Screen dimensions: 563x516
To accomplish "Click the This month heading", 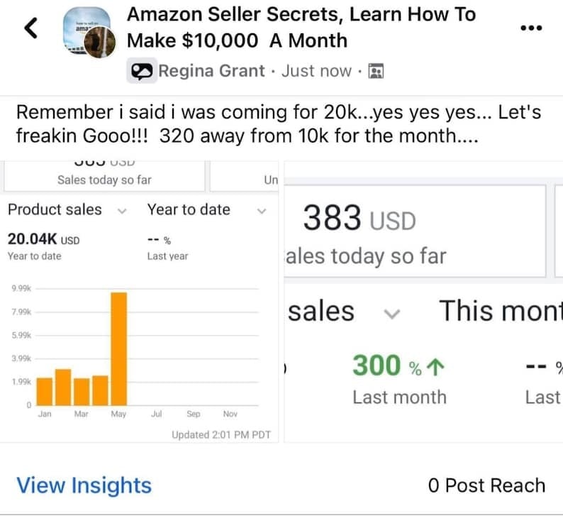I will 500,311.
